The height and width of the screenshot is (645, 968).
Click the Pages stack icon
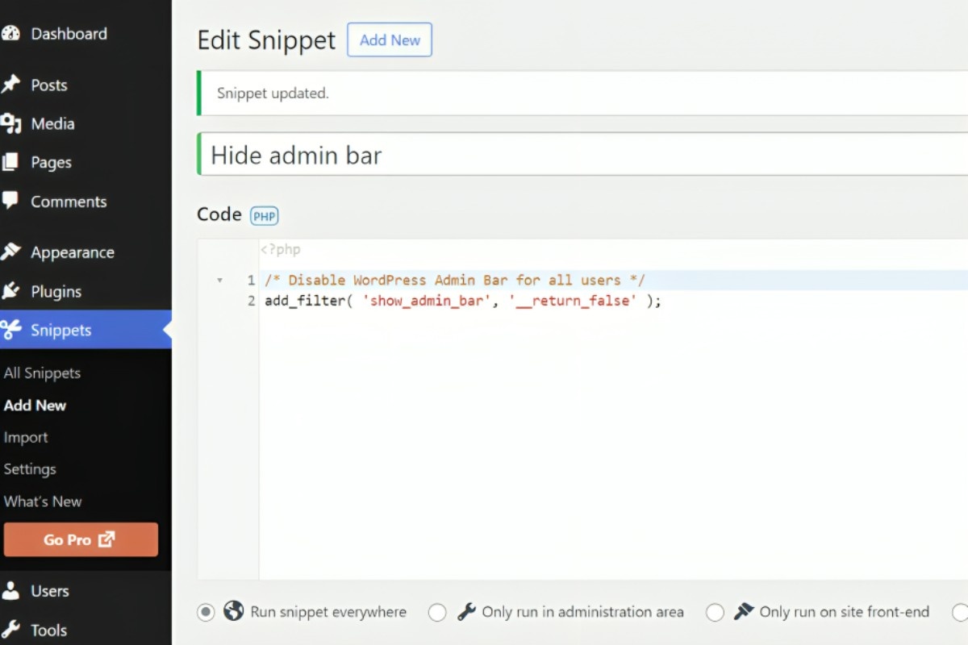[x=10, y=162]
